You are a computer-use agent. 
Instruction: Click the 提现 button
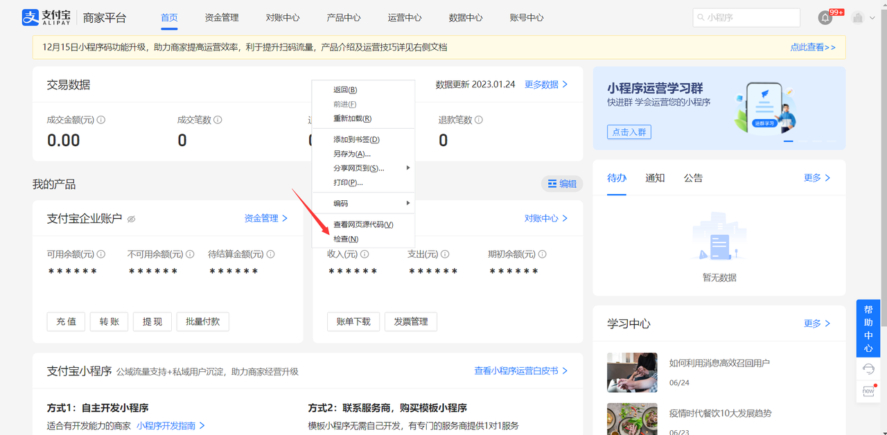[152, 321]
